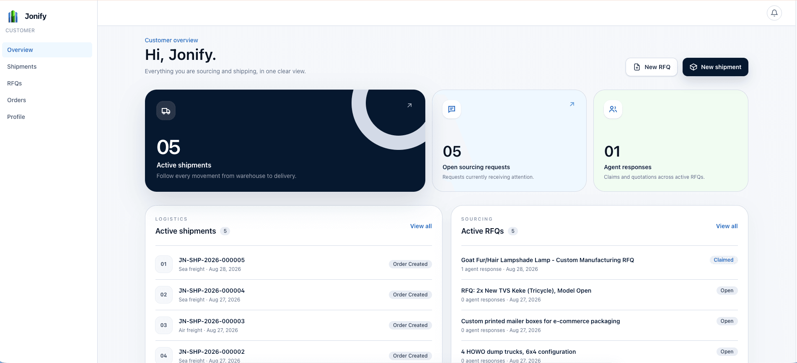Image resolution: width=797 pixels, height=363 pixels.
Task: Open Profile in sidebar
Action: coord(47,117)
